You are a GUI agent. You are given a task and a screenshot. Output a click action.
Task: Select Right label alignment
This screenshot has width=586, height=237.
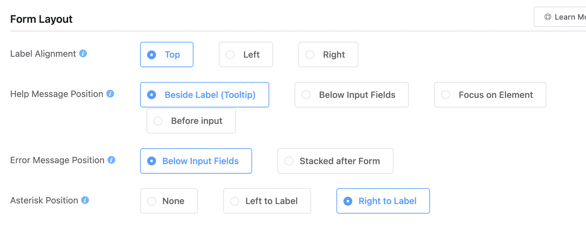click(328, 54)
